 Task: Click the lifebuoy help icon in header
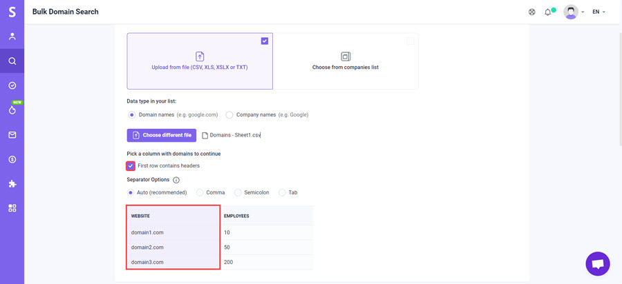(x=532, y=12)
